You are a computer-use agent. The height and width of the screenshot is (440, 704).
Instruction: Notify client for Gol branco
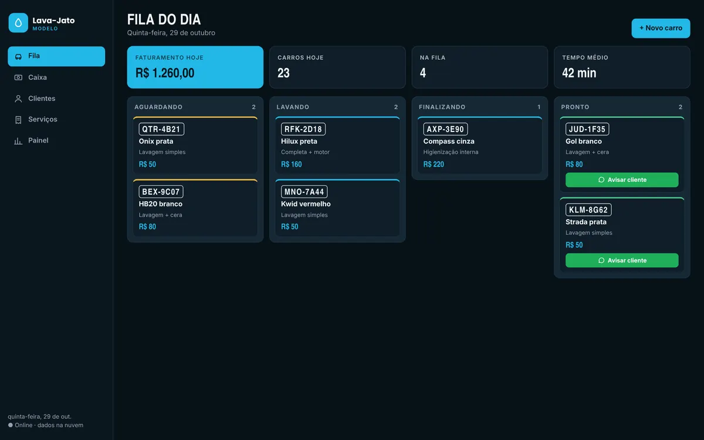[x=622, y=180]
